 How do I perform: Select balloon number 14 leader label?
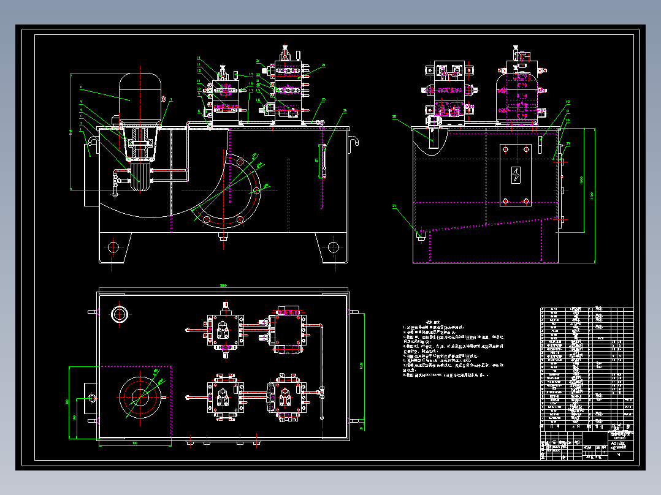pos(198,58)
